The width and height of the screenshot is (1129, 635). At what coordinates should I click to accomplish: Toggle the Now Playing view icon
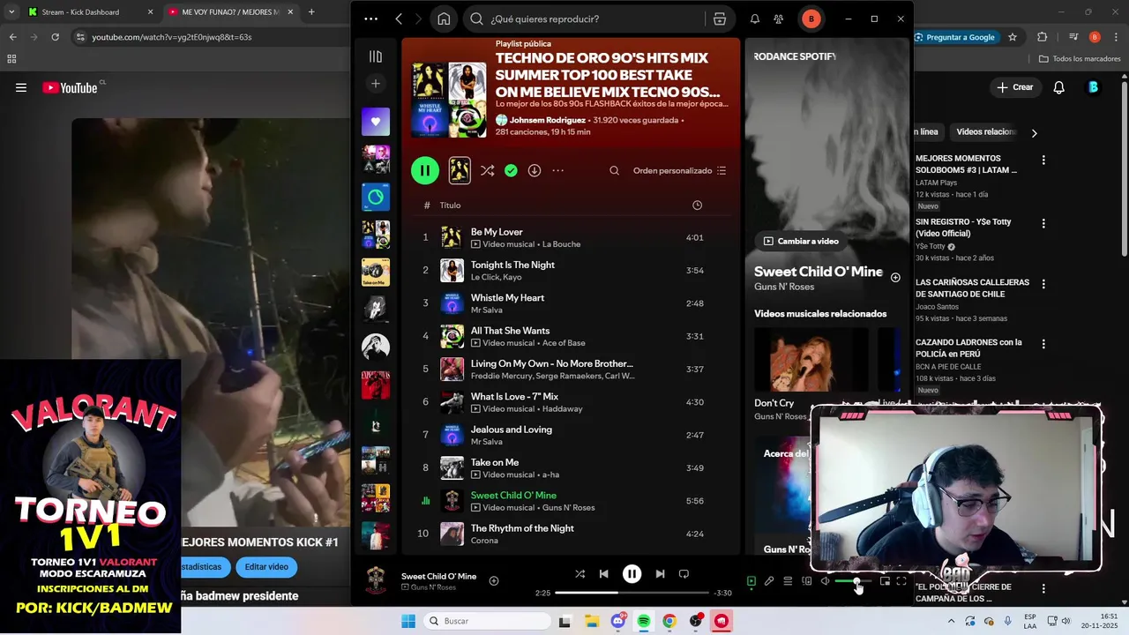pos(751,581)
